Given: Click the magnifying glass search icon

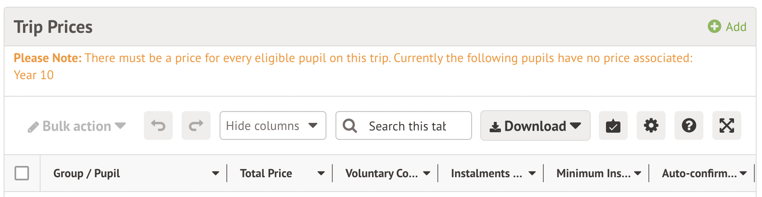Looking at the screenshot, I should 350,125.
